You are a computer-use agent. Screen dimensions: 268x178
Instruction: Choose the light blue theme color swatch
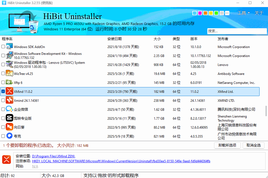click(195, 13)
